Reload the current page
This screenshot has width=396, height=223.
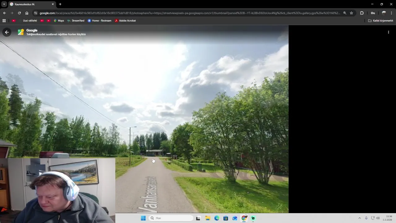19,13
